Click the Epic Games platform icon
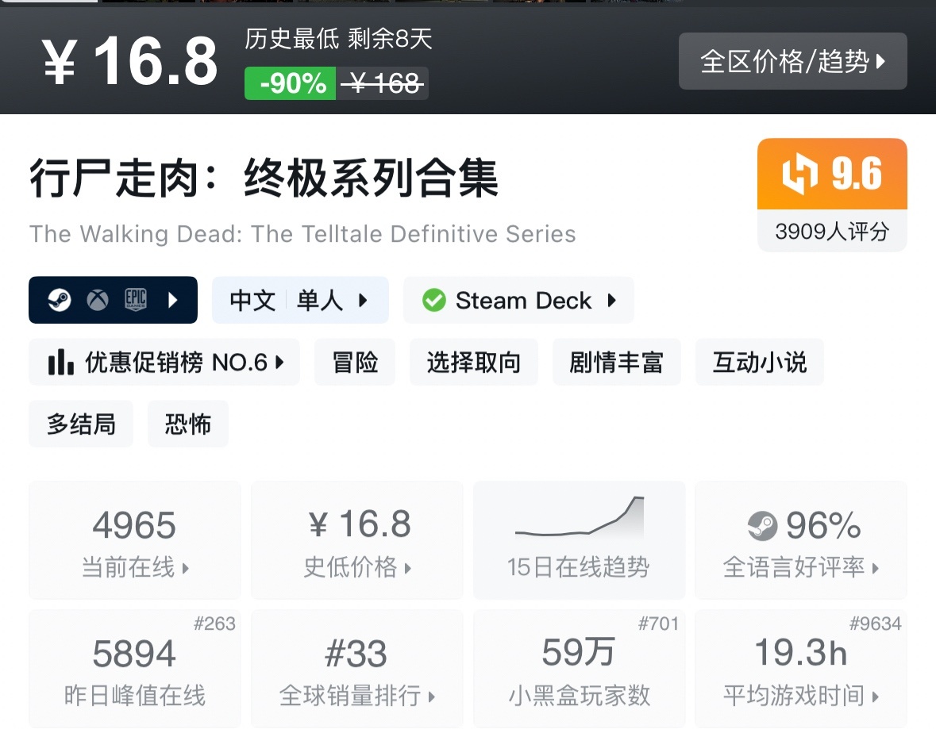 coord(136,300)
